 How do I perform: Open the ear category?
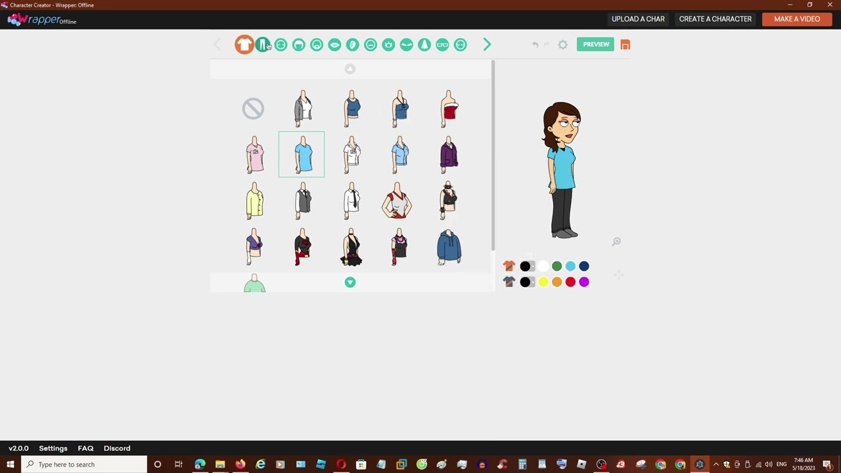(352, 45)
